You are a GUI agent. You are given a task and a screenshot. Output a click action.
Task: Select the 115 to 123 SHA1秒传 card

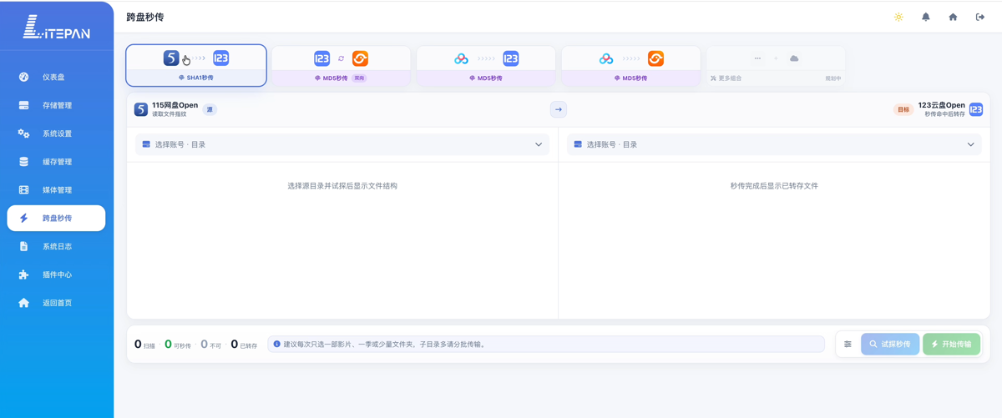[x=196, y=65]
